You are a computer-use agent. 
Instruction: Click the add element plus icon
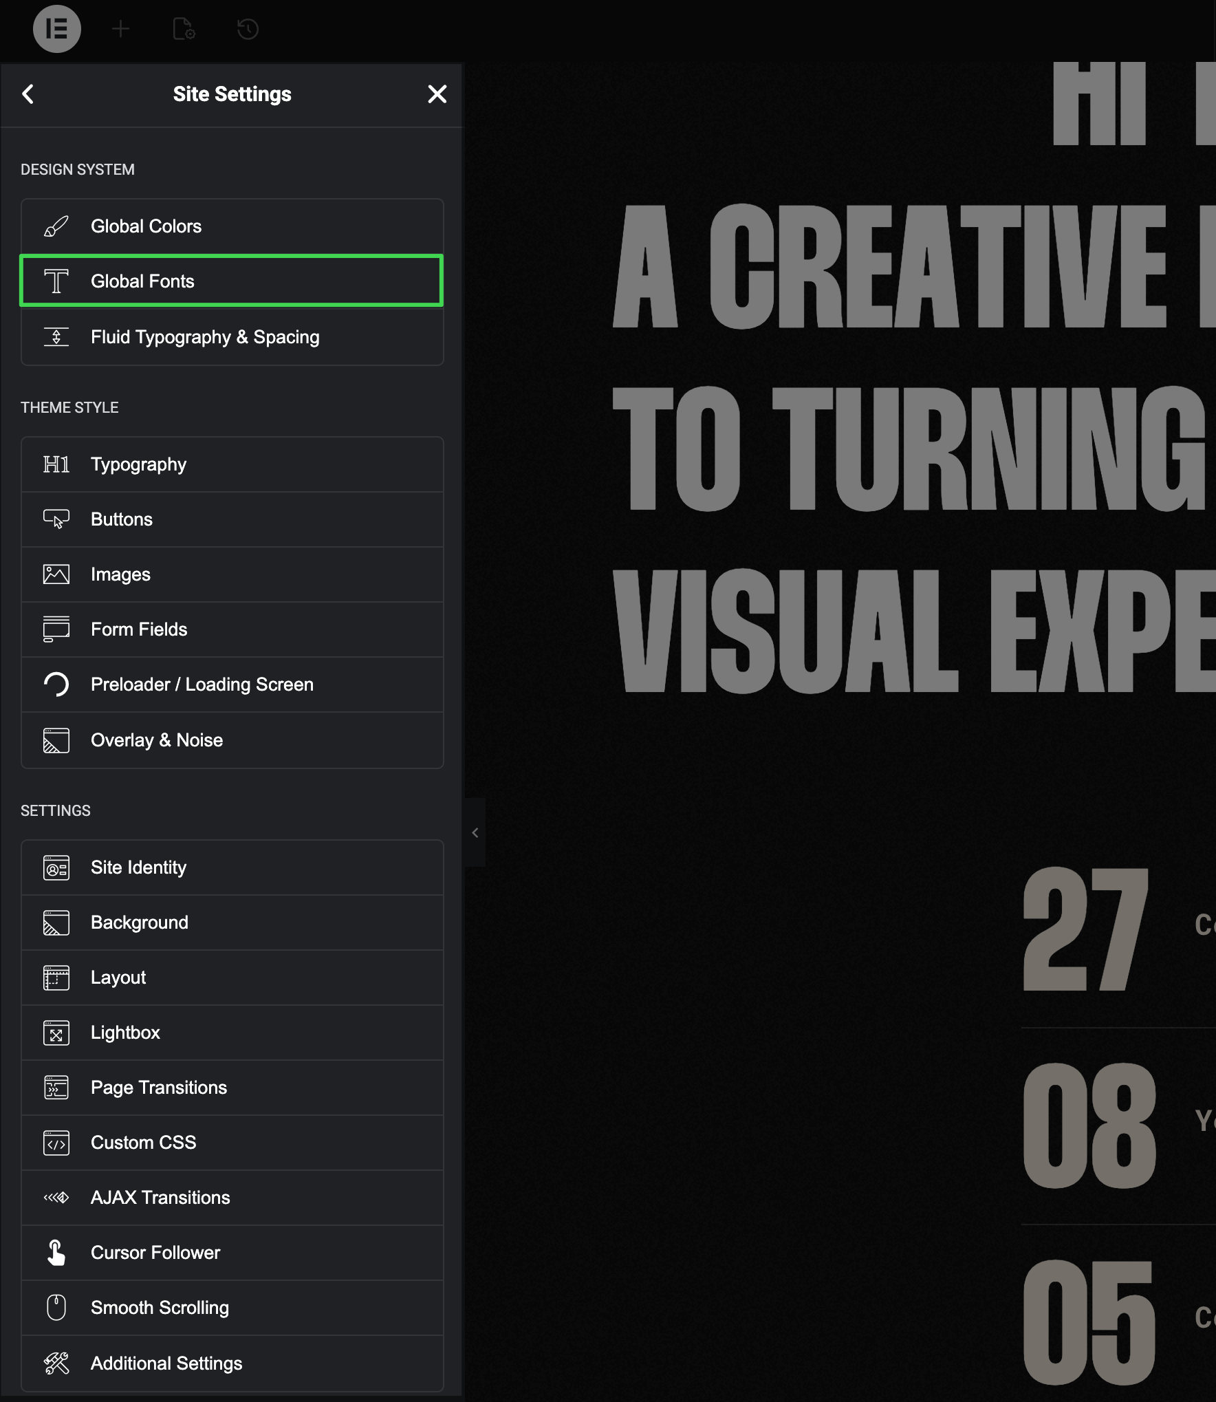(120, 29)
